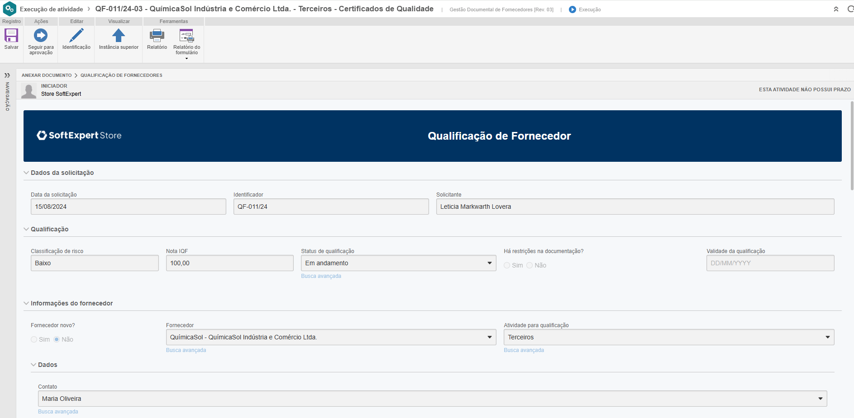Viewport: 854px width, 418px height.
Task: Select Sim for documentation restrictions
Action: pyautogui.click(x=507, y=265)
